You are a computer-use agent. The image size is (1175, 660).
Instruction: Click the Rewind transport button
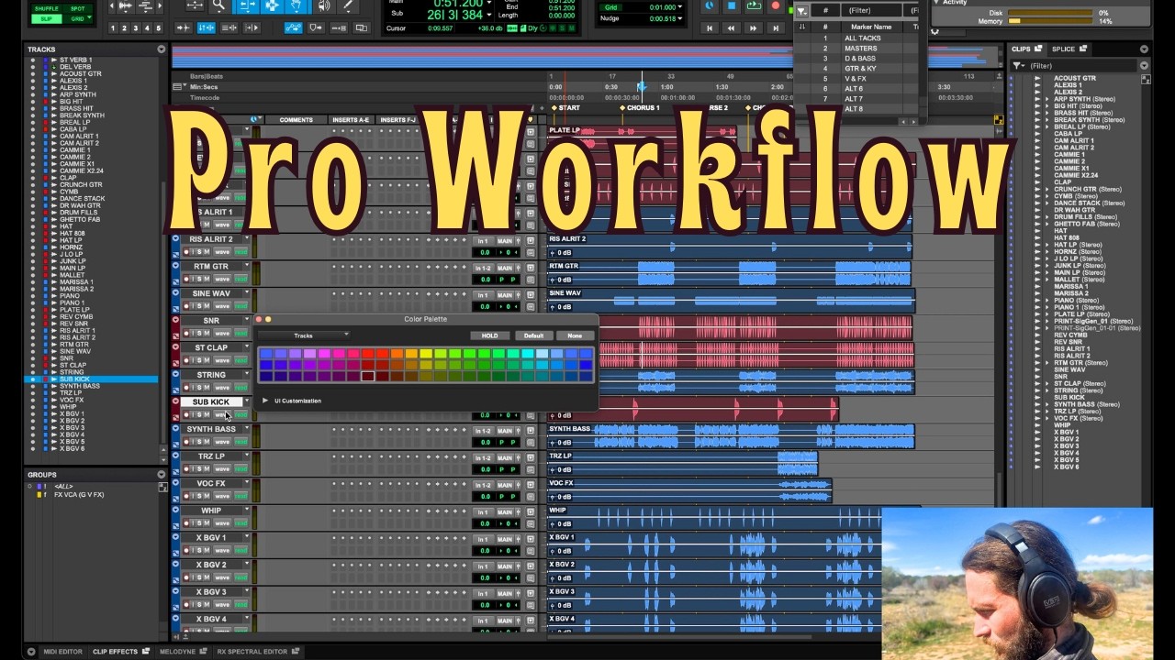(x=732, y=28)
